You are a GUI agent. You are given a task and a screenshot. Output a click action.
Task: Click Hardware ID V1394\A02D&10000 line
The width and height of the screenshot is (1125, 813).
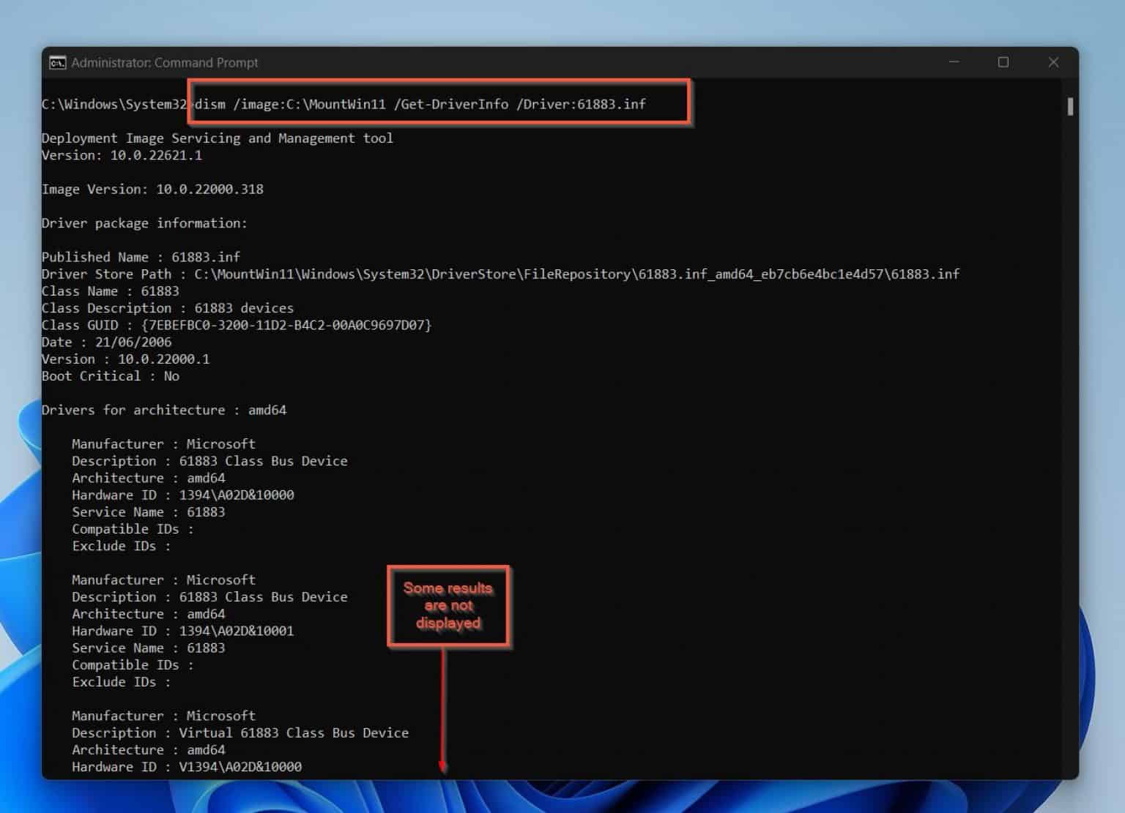(186, 767)
